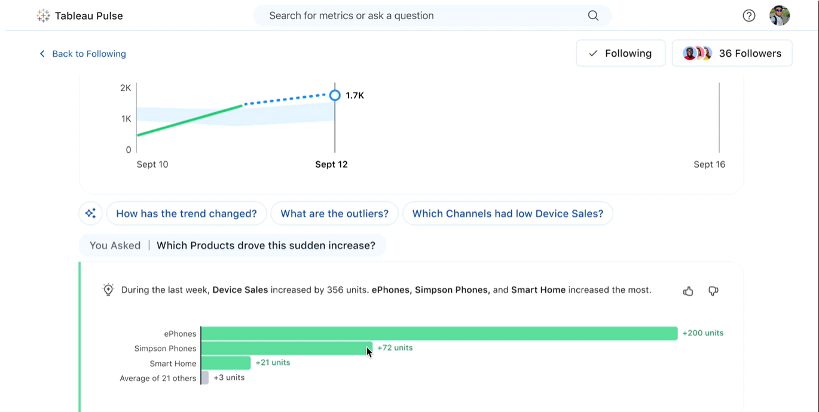Select the ePhones green bar
Viewport: 819px width, 412px height.
(439, 333)
